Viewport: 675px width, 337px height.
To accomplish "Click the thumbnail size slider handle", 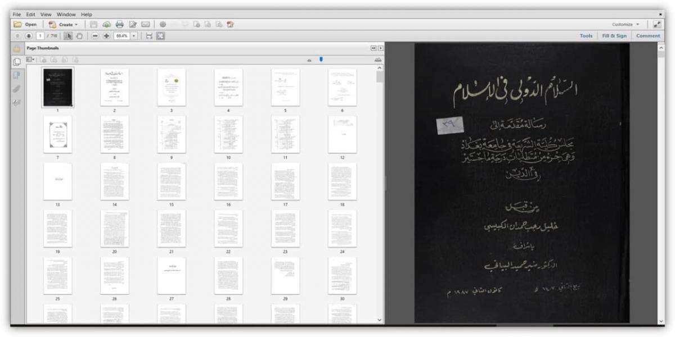I will tap(321, 59).
